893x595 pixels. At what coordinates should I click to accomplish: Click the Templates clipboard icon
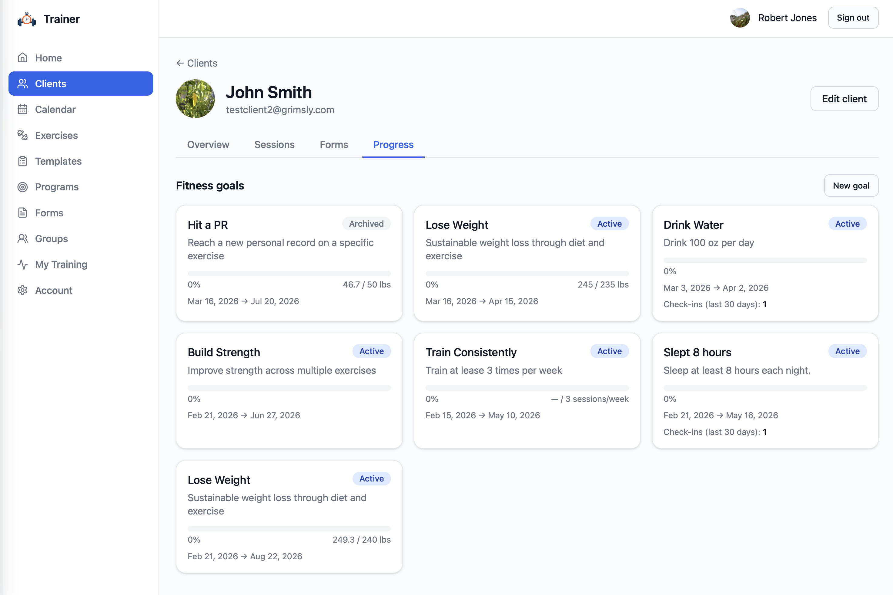(x=23, y=161)
